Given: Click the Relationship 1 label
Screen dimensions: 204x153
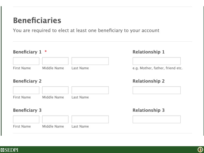Looking at the screenshot, I should pyautogui.click(x=148, y=52).
